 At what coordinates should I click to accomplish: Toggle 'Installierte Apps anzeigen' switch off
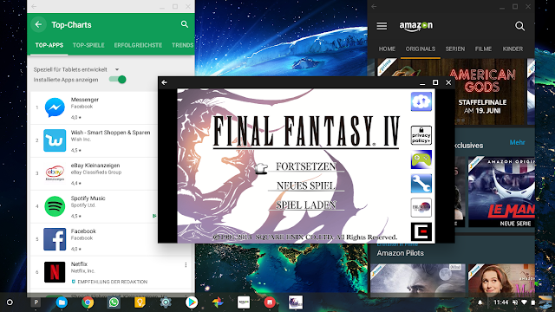118,79
